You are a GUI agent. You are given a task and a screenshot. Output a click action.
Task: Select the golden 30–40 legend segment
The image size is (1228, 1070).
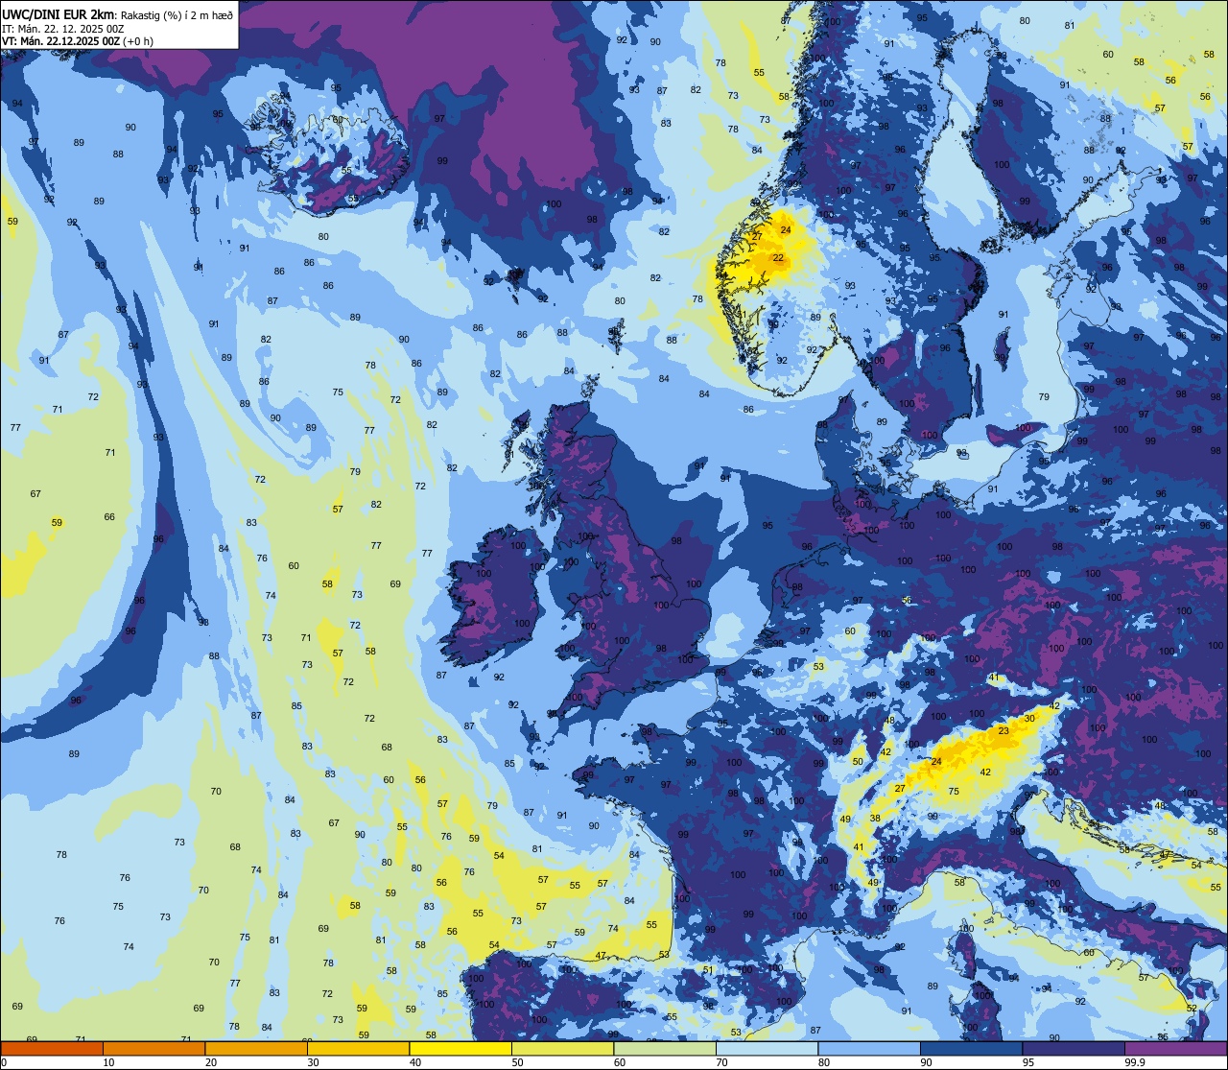tap(358, 1048)
